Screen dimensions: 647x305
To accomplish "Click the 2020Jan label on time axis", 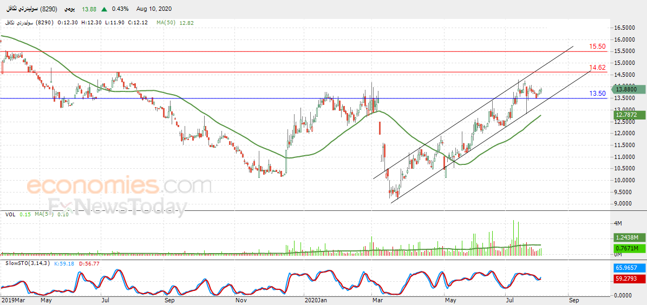I will (x=315, y=301).
